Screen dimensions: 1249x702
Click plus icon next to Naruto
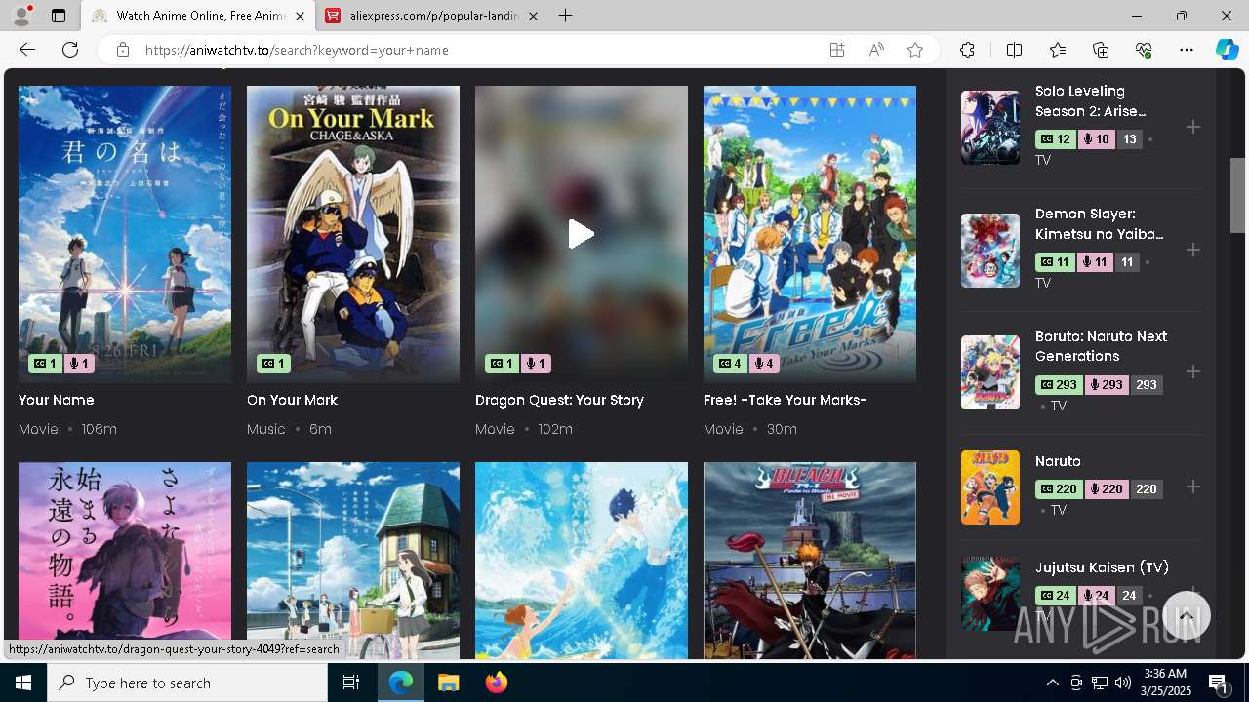point(1192,487)
